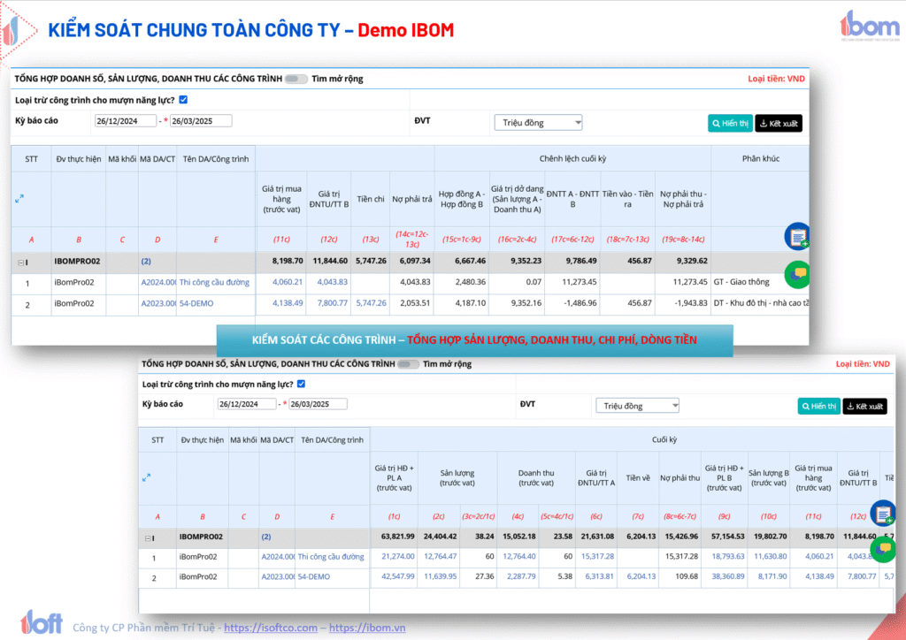This screenshot has width=906, height=640.
Task: Click the start date field 26/12/2024 in upper panel
Action: [126, 121]
